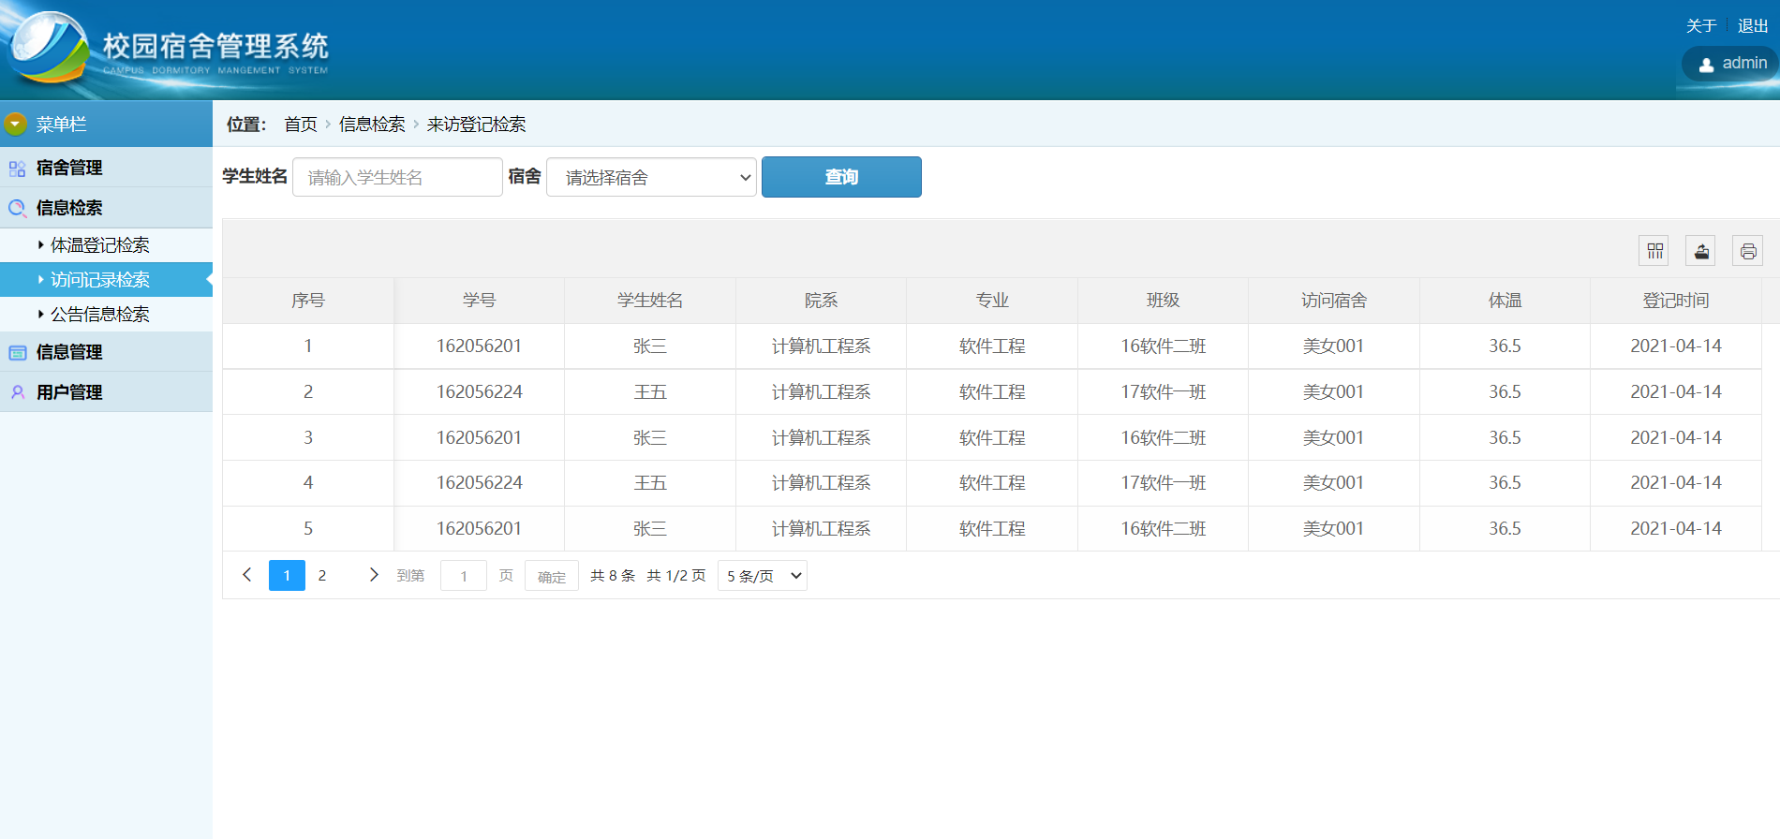Click the 用户管理 person icon
The width and height of the screenshot is (1780, 839).
(x=17, y=392)
